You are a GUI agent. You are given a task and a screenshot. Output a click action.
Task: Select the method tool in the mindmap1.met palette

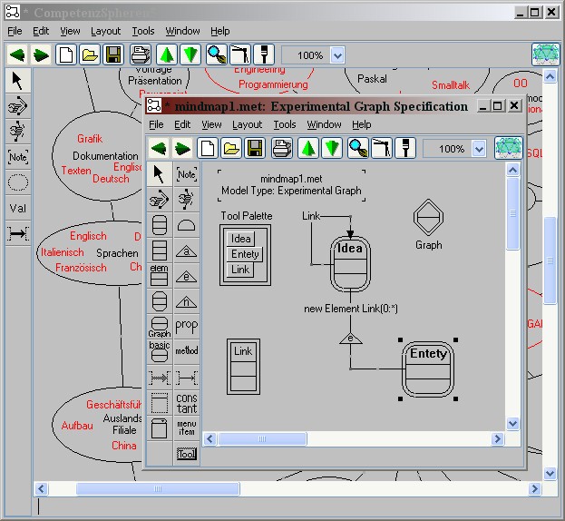click(x=187, y=351)
